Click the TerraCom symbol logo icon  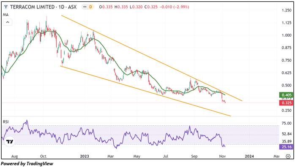tap(6, 7)
